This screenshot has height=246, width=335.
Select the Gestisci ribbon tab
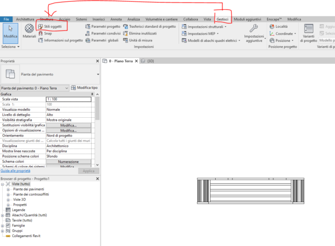(222, 19)
